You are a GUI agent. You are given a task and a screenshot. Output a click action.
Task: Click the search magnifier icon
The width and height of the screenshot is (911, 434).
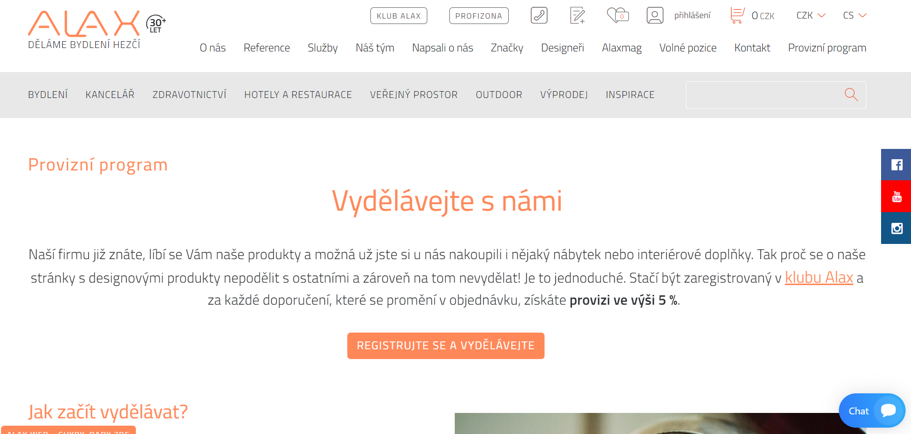point(851,95)
